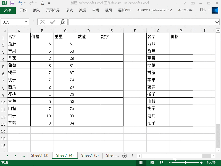The image size is (221, 166).
Task: Switch to the 数据 ribbon tab
Action: [x=82, y=10]
